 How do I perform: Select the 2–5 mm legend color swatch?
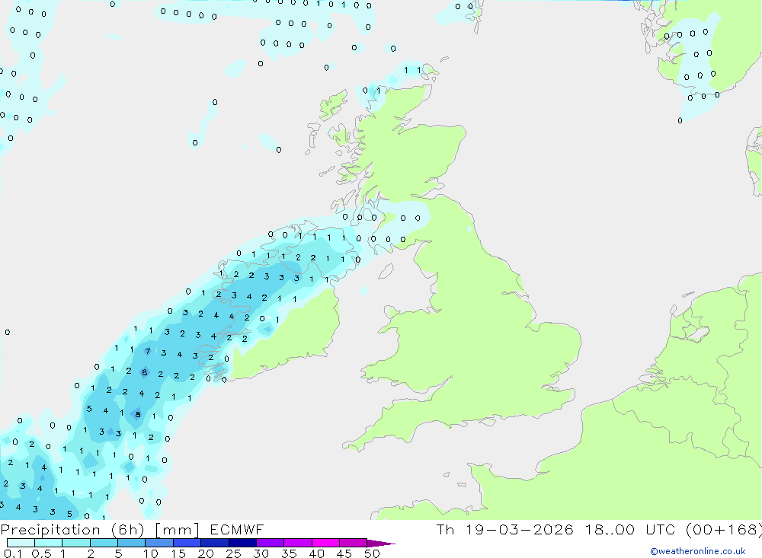(104, 543)
